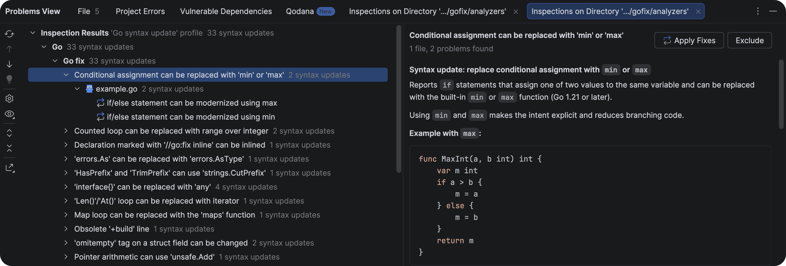Screen dimensions: 786x266
Task: Click the Exclude button
Action: click(x=749, y=41)
